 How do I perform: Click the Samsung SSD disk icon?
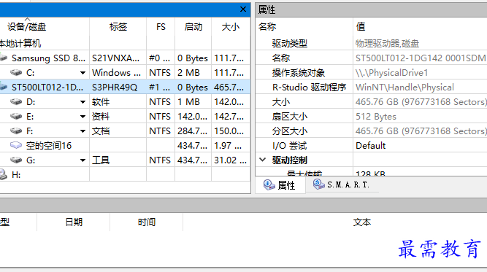[x=3, y=58]
